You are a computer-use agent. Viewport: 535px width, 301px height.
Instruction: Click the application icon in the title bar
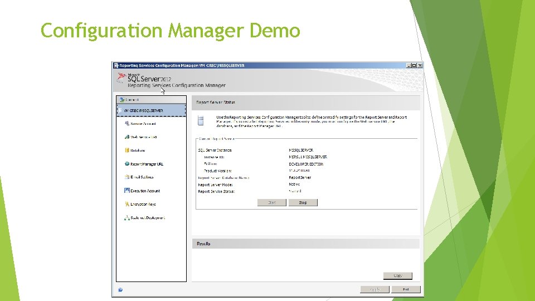[116, 66]
